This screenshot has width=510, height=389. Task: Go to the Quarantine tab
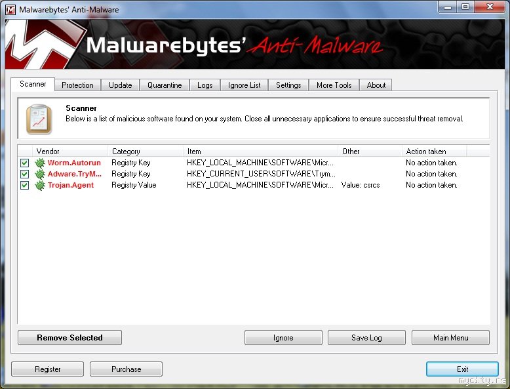165,85
